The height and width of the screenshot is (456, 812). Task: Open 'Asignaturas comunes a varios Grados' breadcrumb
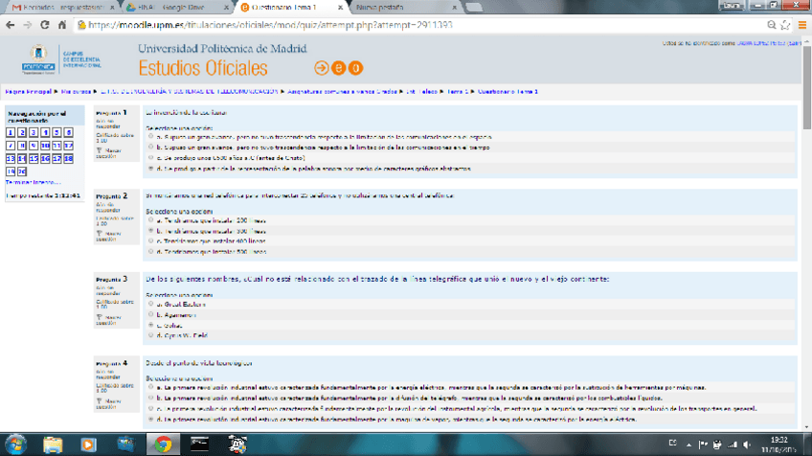(342, 92)
